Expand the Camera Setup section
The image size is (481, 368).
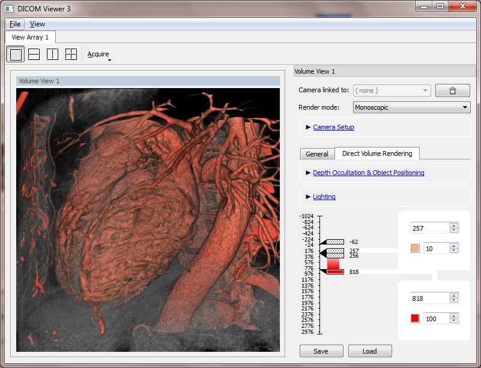(333, 127)
